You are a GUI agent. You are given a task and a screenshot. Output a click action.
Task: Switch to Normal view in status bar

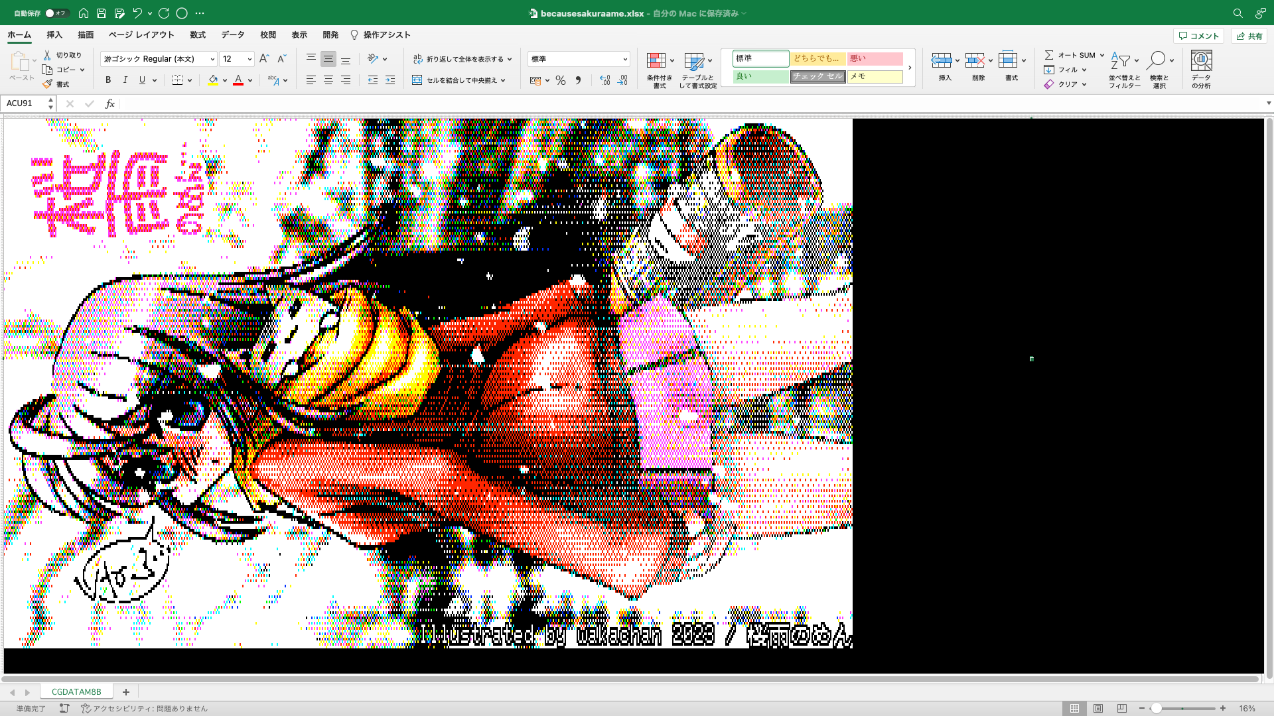pyautogui.click(x=1074, y=708)
